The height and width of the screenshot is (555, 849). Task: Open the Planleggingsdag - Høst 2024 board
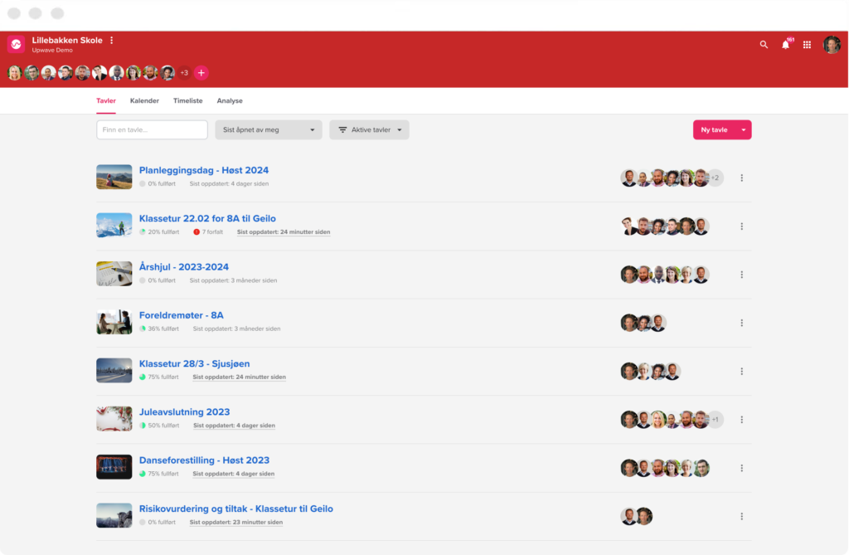click(x=204, y=170)
